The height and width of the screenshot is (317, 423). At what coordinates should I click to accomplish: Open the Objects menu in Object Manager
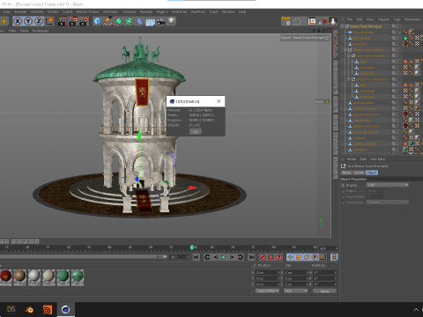click(383, 19)
